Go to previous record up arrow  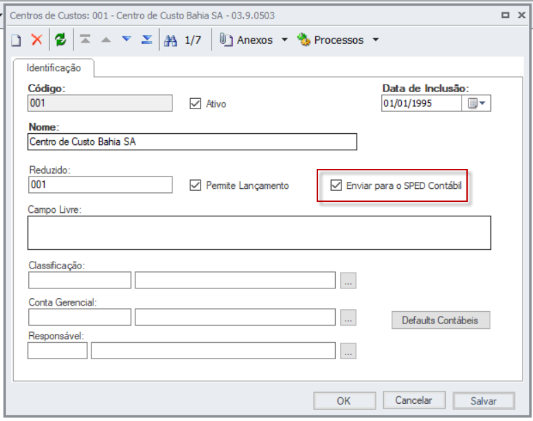(x=106, y=40)
